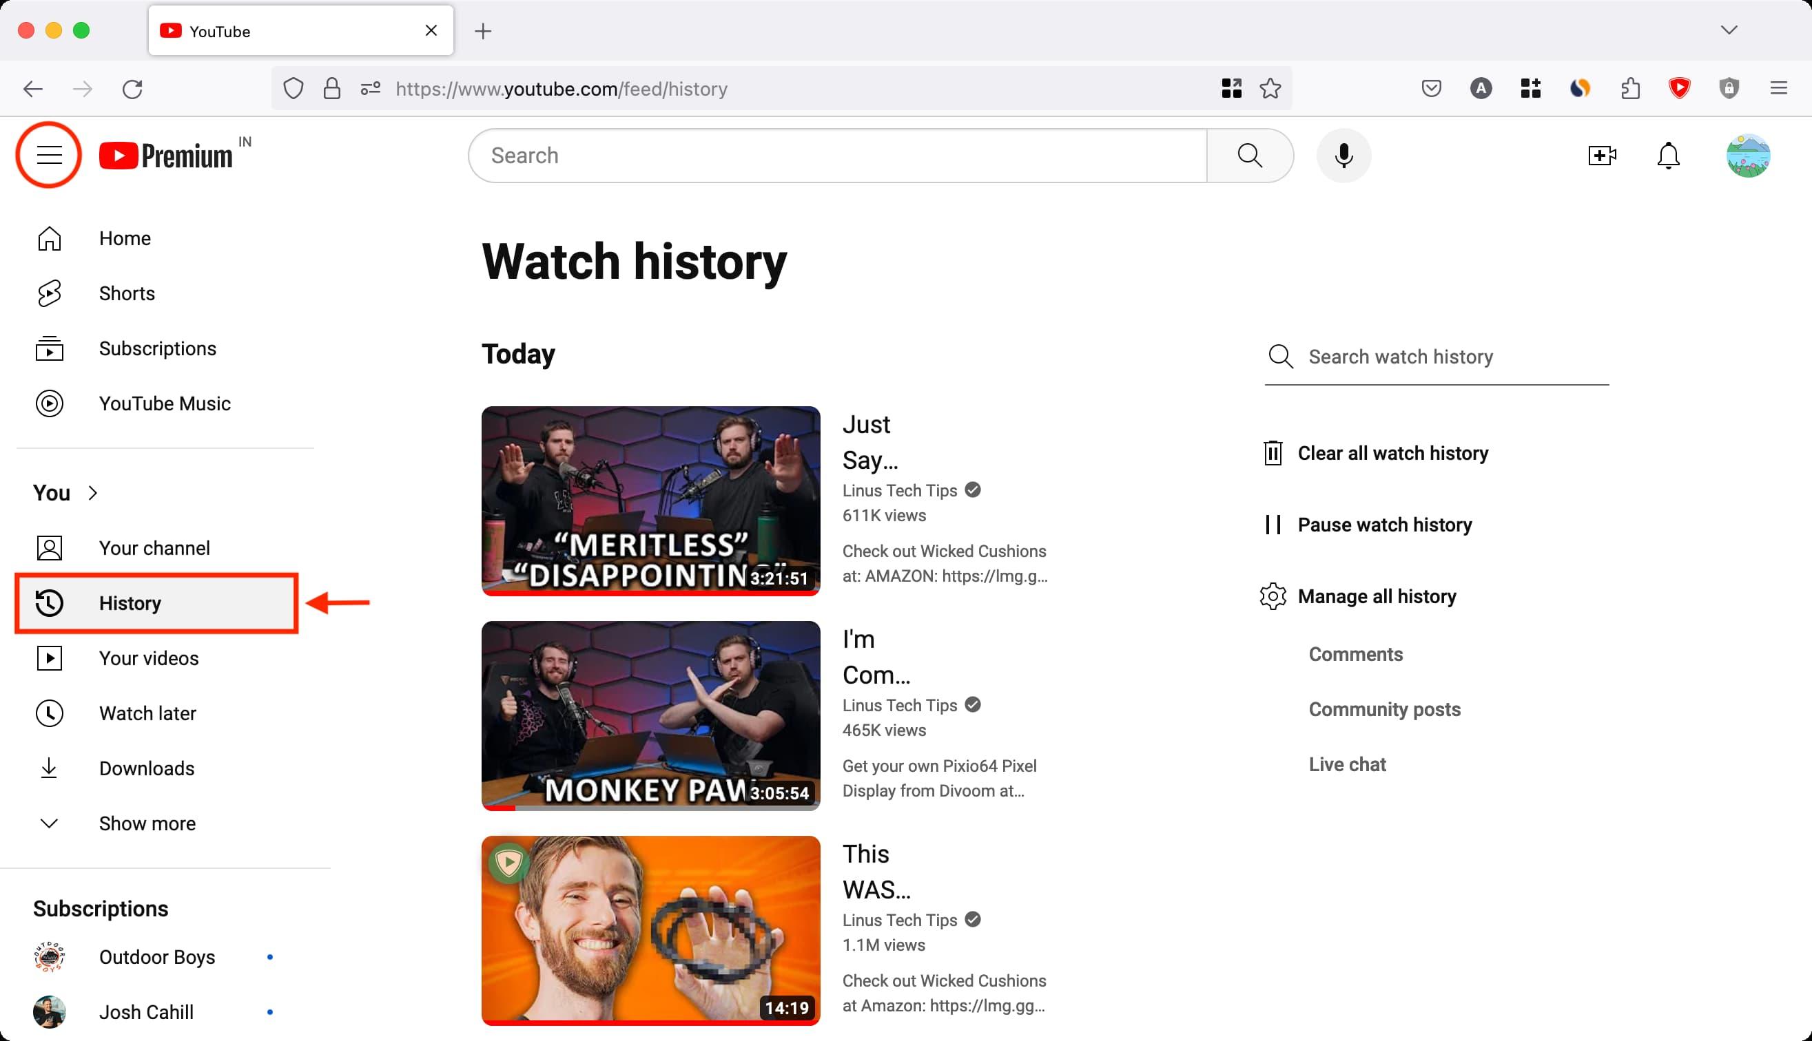The width and height of the screenshot is (1812, 1041).
Task: Click the YouTube Music icon
Action: 48,403
